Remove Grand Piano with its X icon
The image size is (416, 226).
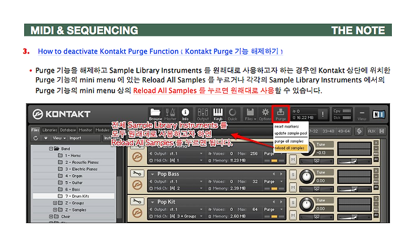coord(376,142)
